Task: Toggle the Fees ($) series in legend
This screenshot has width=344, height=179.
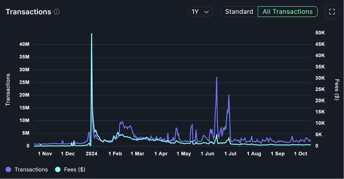Action: click(x=70, y=170)
